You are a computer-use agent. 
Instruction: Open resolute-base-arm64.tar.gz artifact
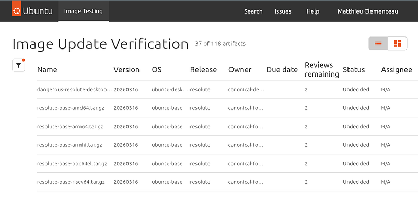point(70,127)
